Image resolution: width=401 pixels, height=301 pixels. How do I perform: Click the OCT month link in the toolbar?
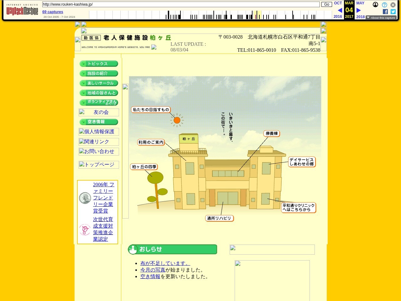click(338, 3)
